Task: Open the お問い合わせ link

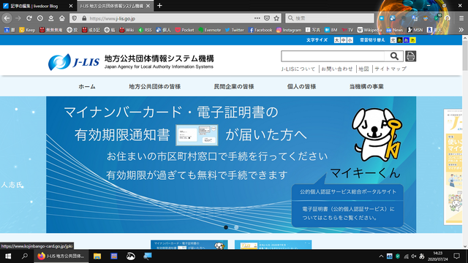Action: coord(337,69)
